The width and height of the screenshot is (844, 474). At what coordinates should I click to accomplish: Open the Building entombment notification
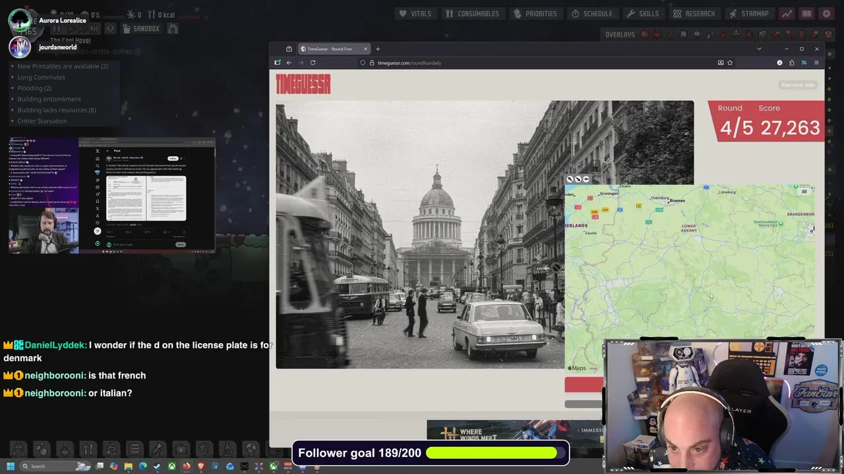[x=49, y=99]
